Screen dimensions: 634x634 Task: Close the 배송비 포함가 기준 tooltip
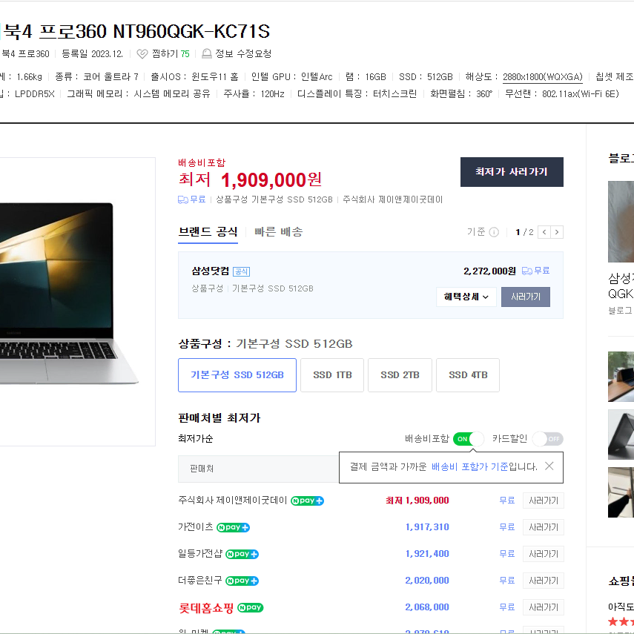pos(549,466)
